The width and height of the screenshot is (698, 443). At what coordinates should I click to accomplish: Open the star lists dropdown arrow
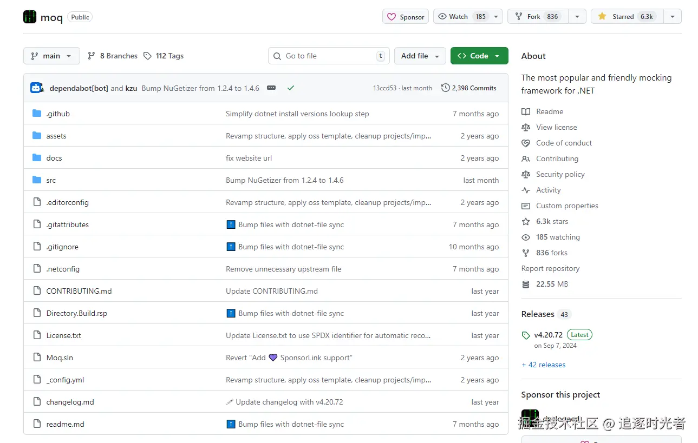pyautogui.click(x=673, y=16)
